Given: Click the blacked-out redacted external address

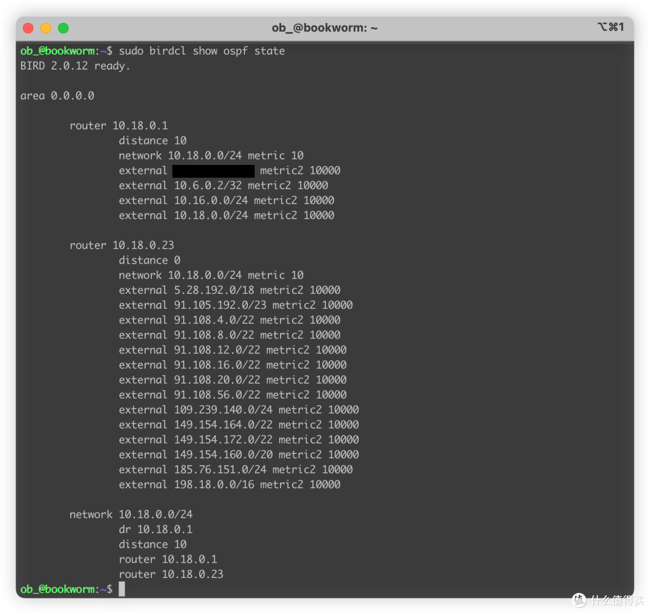Looking at the screenshot, I should point(214,171).
